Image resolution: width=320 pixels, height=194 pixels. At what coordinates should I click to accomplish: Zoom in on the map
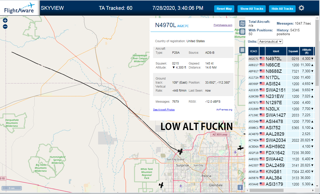(x=5, y=20)
